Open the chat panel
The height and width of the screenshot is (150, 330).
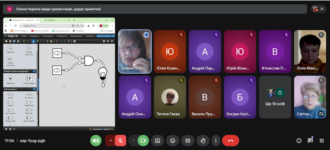coord(310,140)
